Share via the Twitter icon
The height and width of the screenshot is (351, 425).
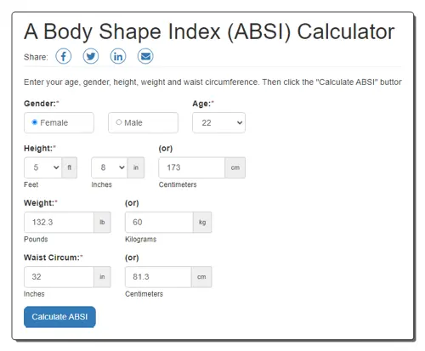point(91,56)
